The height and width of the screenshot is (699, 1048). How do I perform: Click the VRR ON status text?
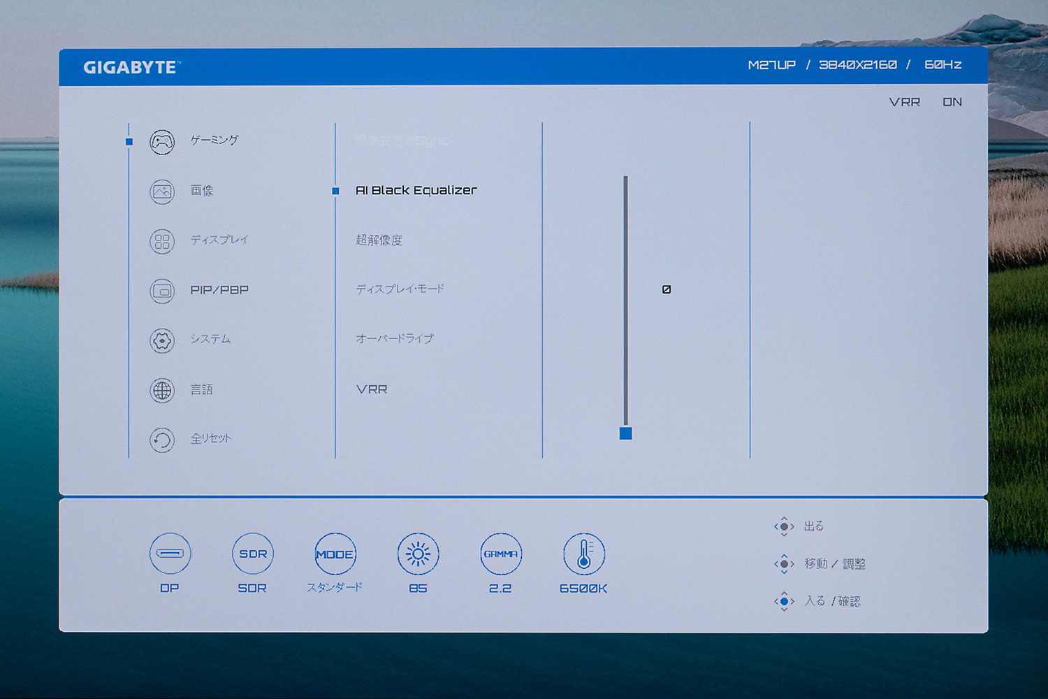926,102
